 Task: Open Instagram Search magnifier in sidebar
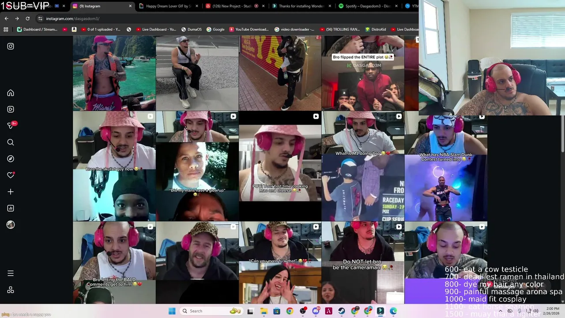click(11, 142)
